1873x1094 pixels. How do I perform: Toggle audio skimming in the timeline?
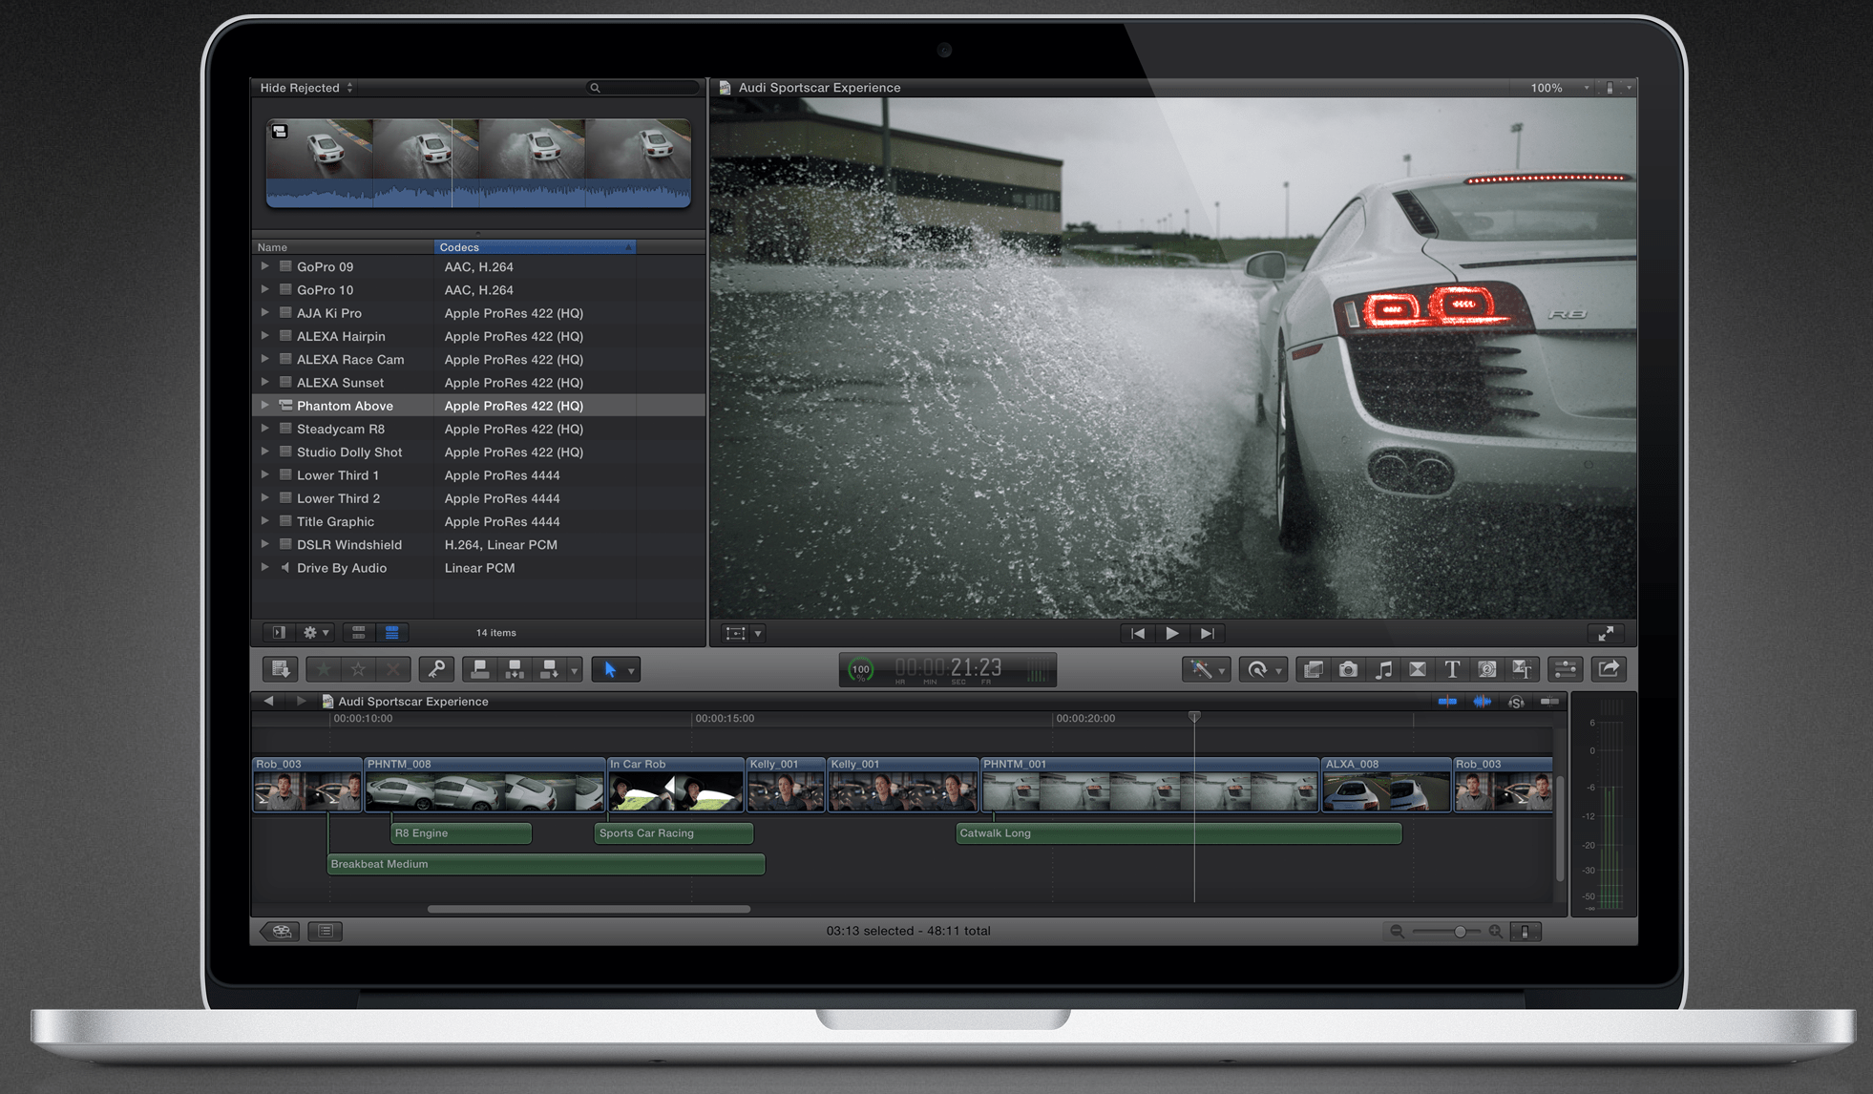click(1482, 702)
